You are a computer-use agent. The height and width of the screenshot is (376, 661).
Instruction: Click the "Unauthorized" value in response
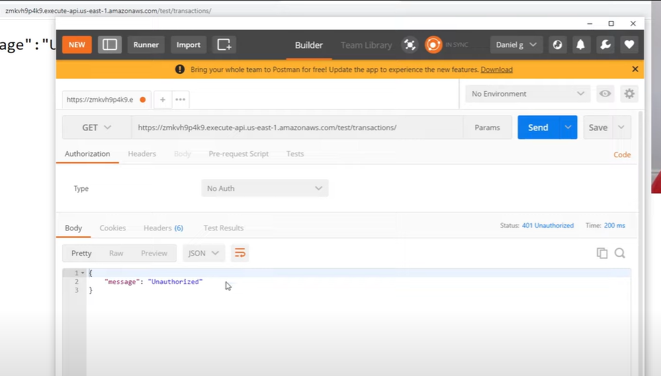[175, 282]
